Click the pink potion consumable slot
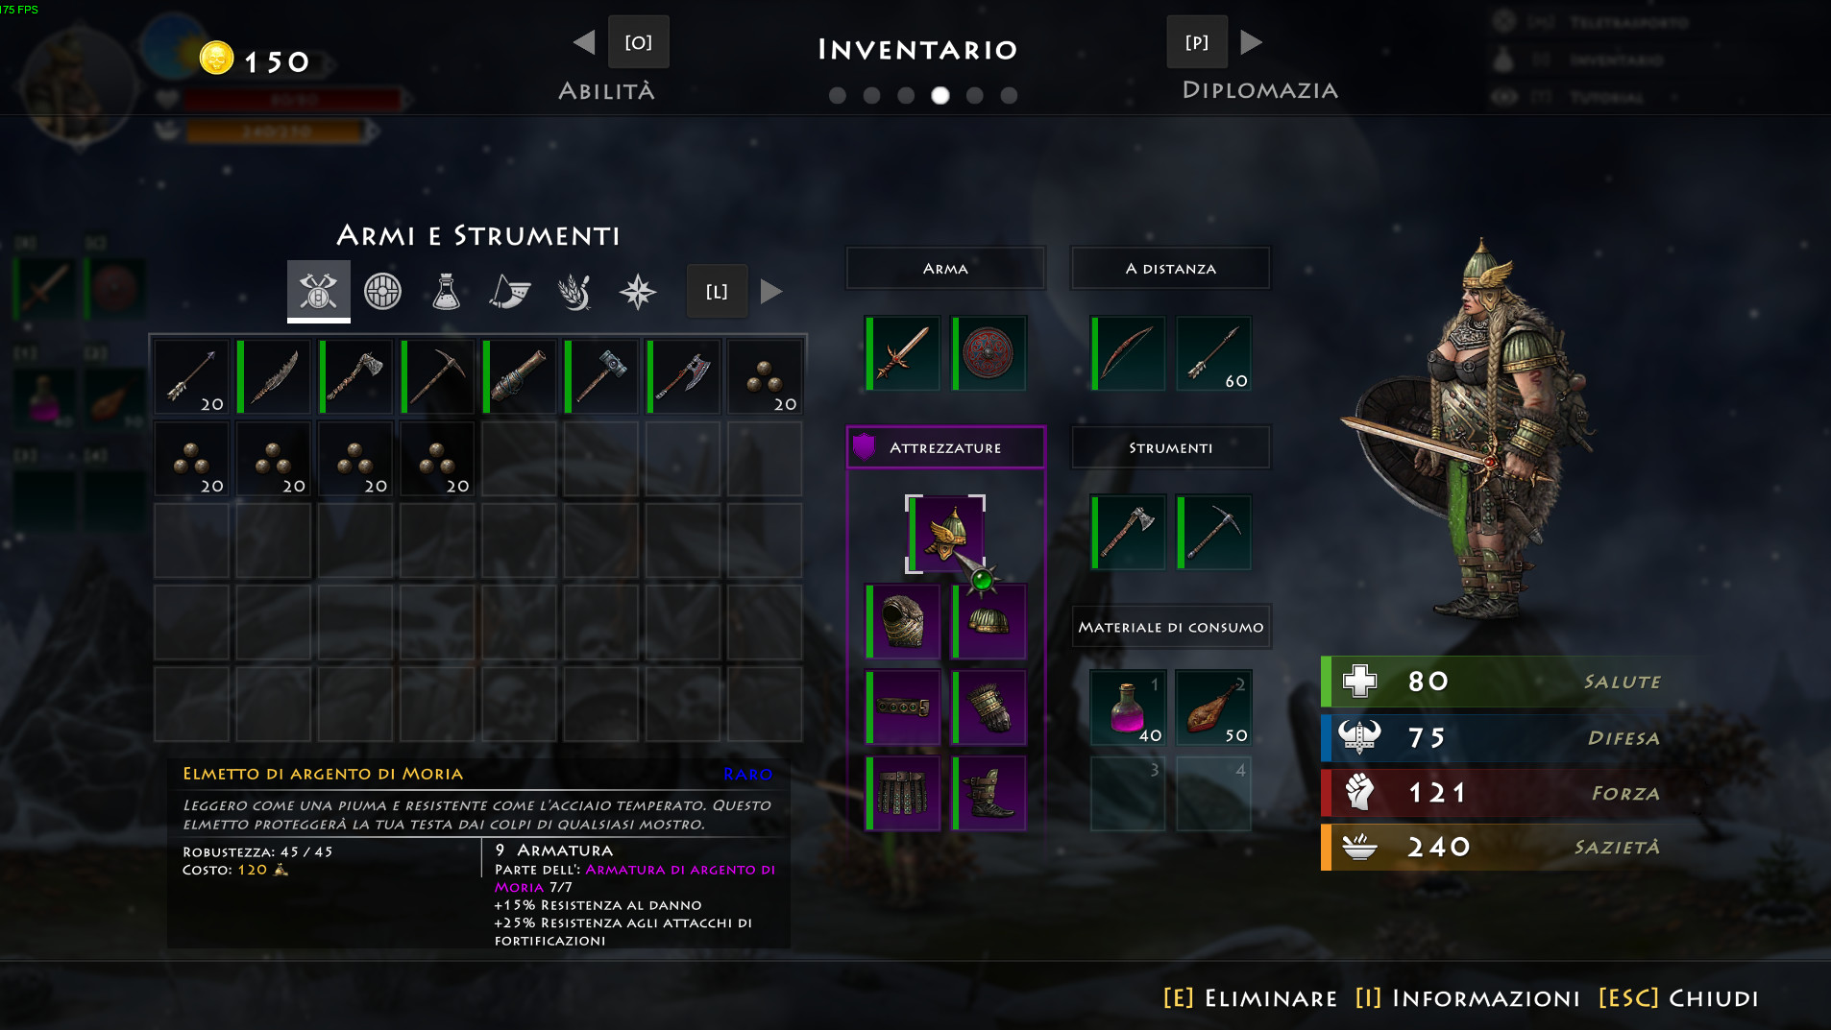The height and width of the screenshot is (1030, 1831). pyautogui.click(x=1128, y=708)
